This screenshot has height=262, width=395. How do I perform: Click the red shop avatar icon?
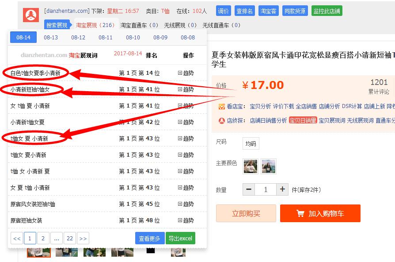point(31,16)
